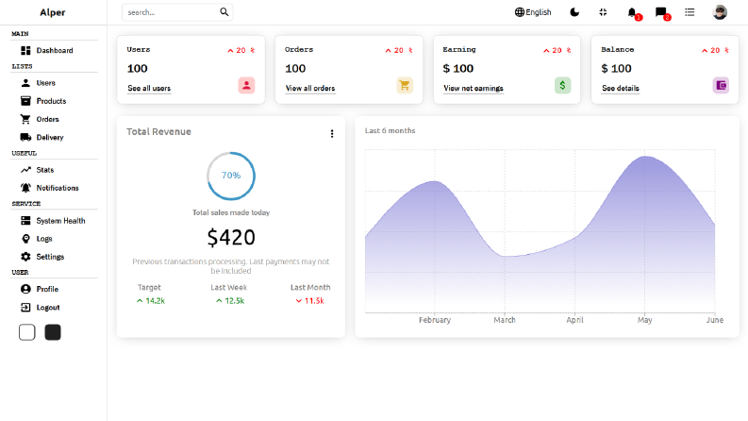Image resolution: width=748 pixels, height=421 pixels.
Task: Open the user avatar profile picture
Action: coord(720,12)
